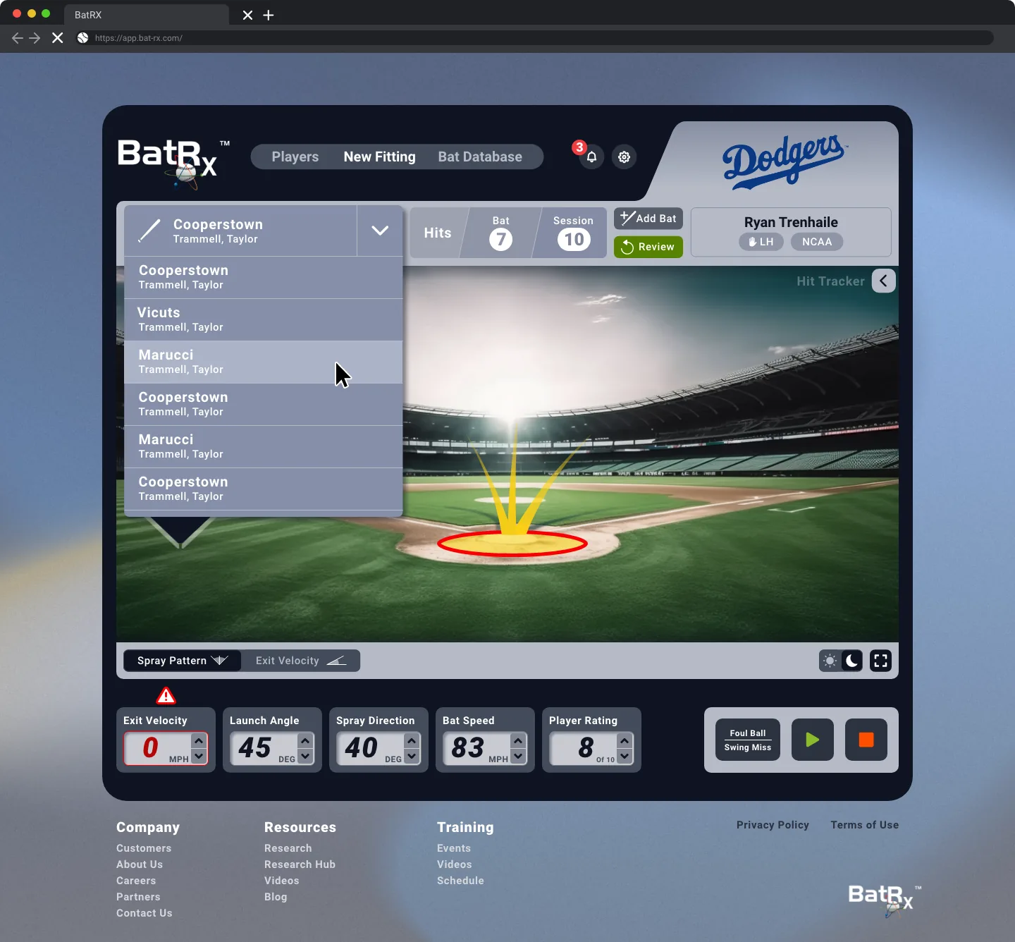Select the Spray Pattern view toggle
1015x942 pixels.
pos(183,661)
